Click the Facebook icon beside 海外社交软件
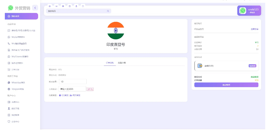The height and width of the screenshot is (130, 267). pyautogui.click(x=9, y=63)
